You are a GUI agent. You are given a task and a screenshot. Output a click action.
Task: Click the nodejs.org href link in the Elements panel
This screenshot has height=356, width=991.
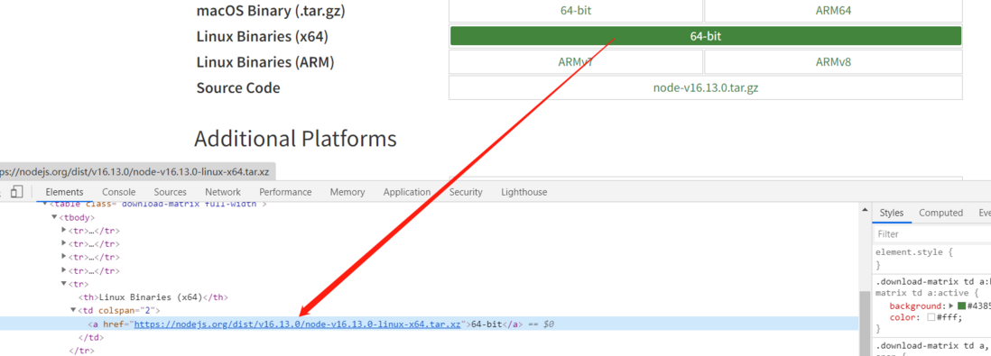click(x=297, y=324)
